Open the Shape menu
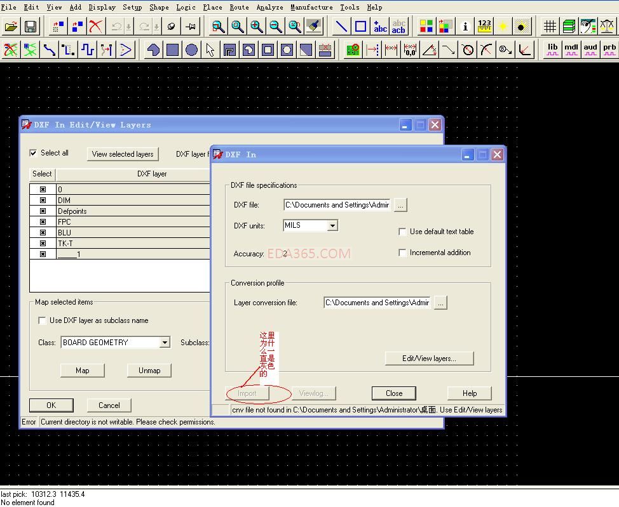The image size is (619, 507). 159,7
